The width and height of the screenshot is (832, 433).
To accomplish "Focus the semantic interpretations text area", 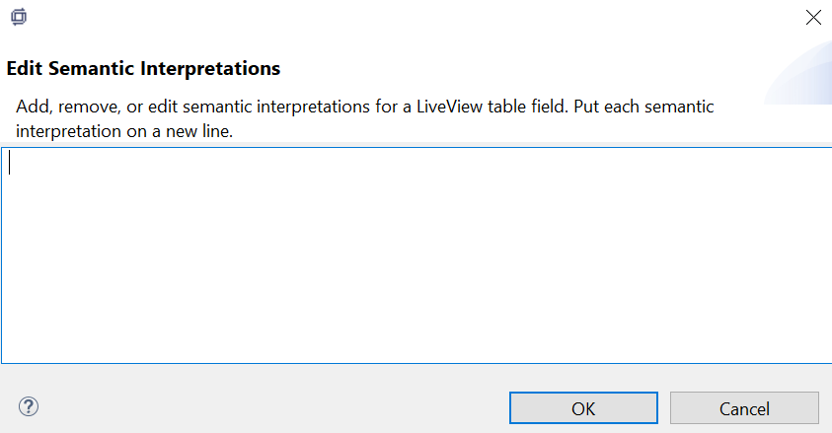I will coord(415,256).
